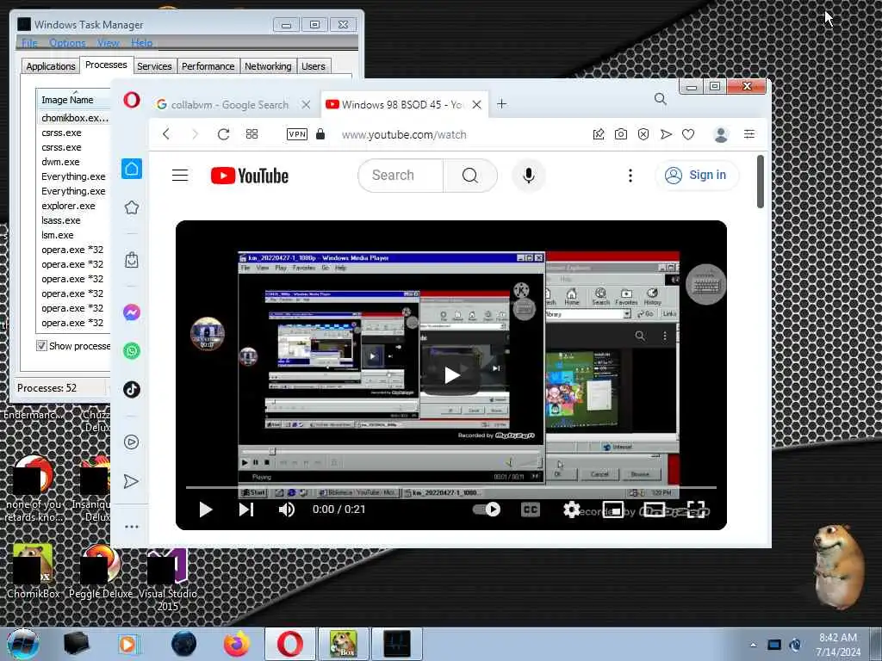Toggle the autoplay switch
The width and height of the screenshot is (882, 661).
coord(487,510)
